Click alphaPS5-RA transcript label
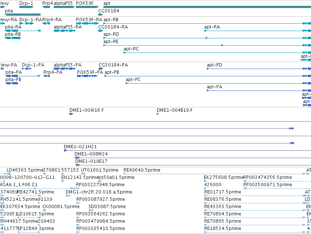 (x=68, y=27)
